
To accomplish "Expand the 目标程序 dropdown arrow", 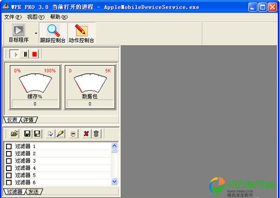I will pos(36,33).
